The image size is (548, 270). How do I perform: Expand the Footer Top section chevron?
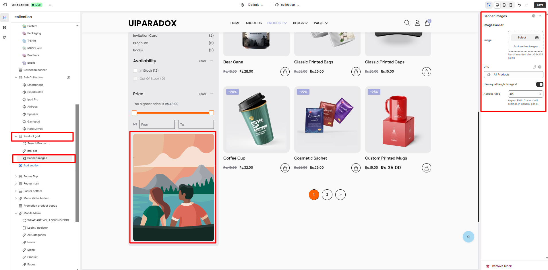click(16, 176)
